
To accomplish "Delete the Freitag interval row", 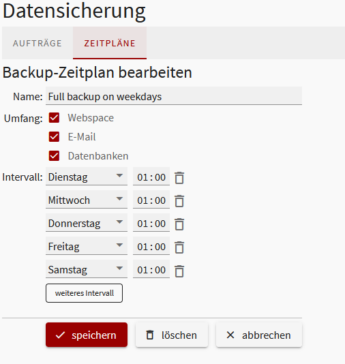I will point(179,247).
